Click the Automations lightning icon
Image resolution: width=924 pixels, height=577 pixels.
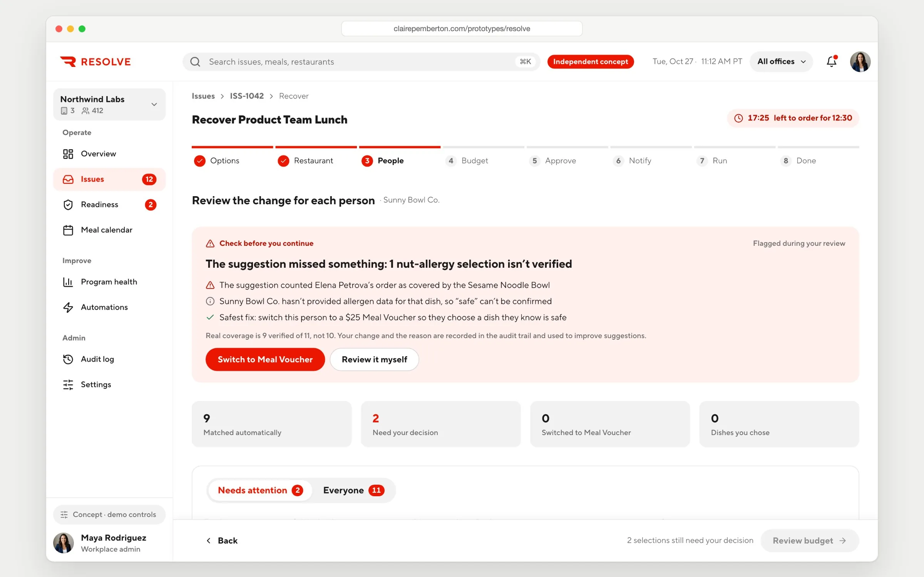point(68,307)
